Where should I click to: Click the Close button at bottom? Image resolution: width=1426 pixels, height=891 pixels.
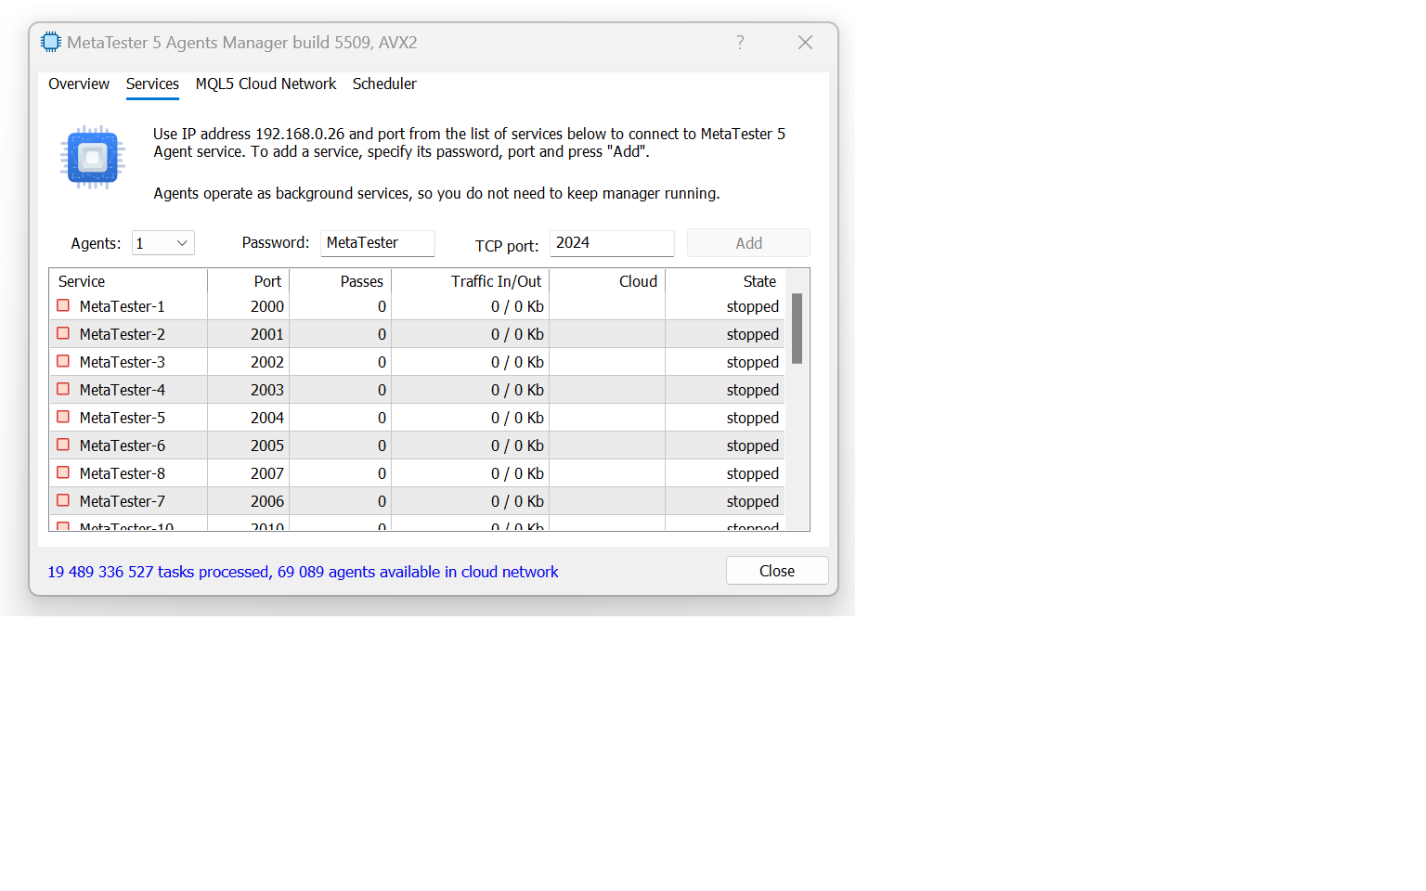point(777,571)
